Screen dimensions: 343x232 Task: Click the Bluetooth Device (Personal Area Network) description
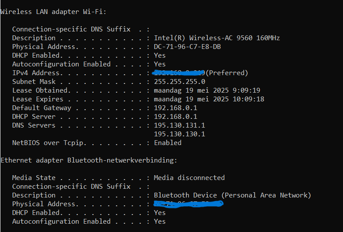tap(232, 195)
